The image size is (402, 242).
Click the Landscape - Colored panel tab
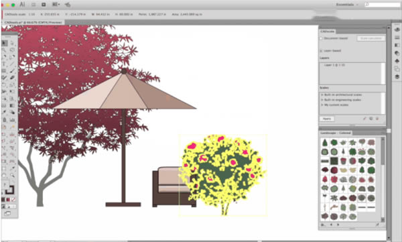point(336,133)
